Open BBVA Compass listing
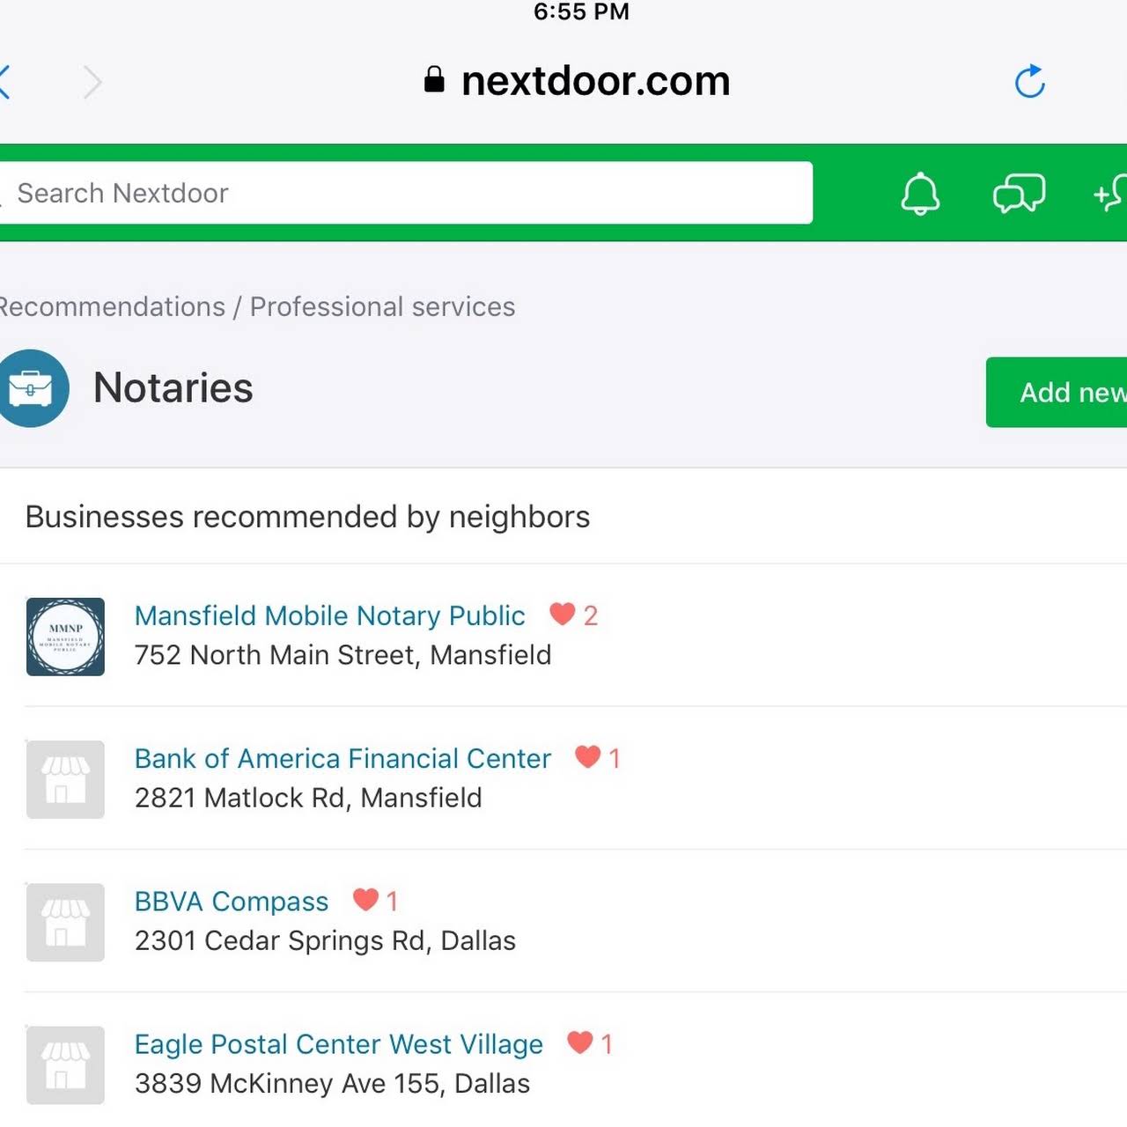Image resolution: width=1127 pixels, height=1127 pixels. coord(232,901)
